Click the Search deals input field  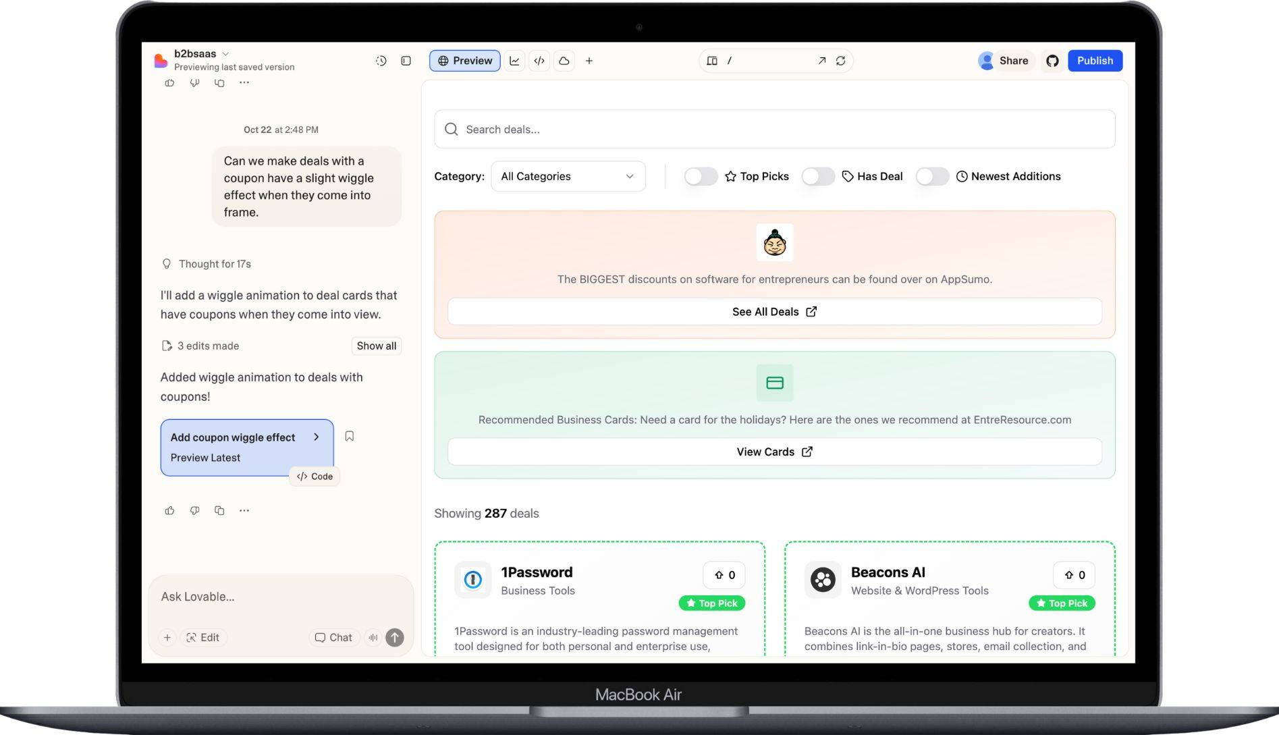(x=774, y=129)
